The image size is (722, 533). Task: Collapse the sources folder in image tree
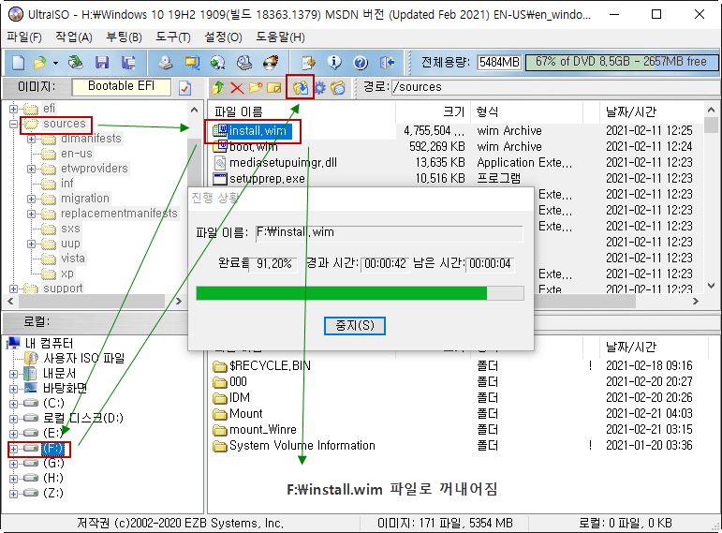click(13, 124)
